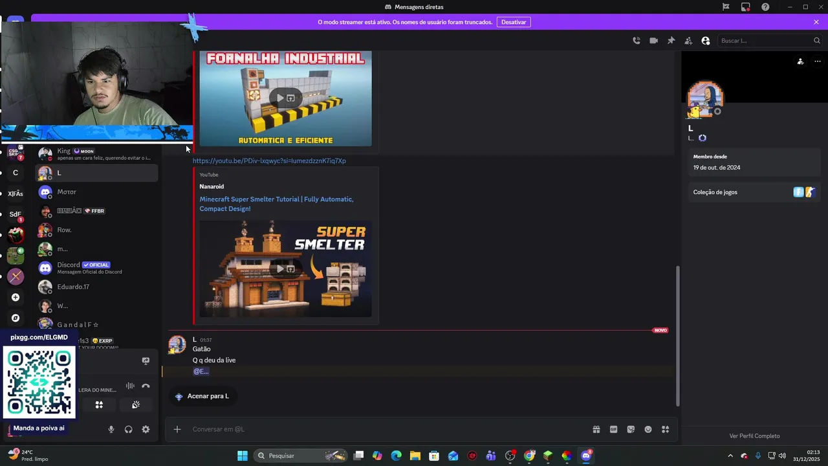
Task: Open the Row. conversation
Action: pos(97,230)
